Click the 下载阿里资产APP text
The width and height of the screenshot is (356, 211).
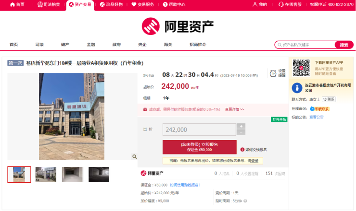[x=329, y=62]
